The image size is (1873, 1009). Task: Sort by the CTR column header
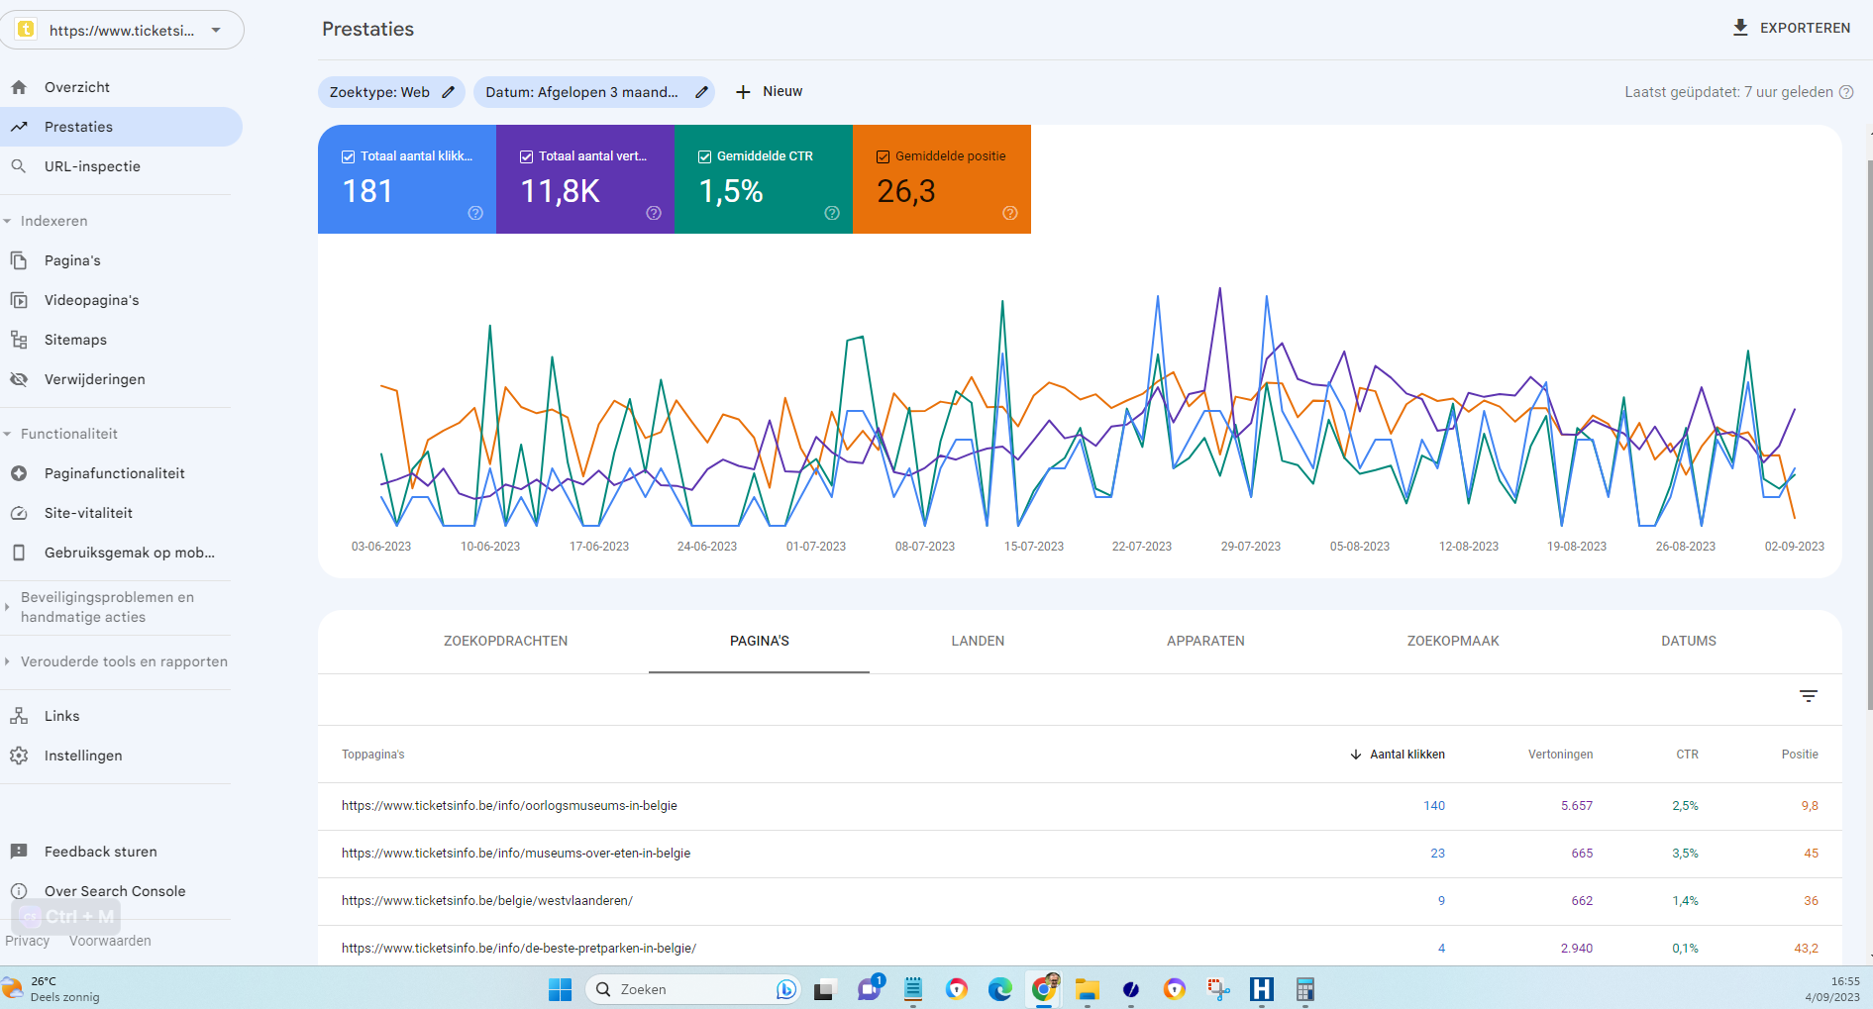coord(1687,755)
